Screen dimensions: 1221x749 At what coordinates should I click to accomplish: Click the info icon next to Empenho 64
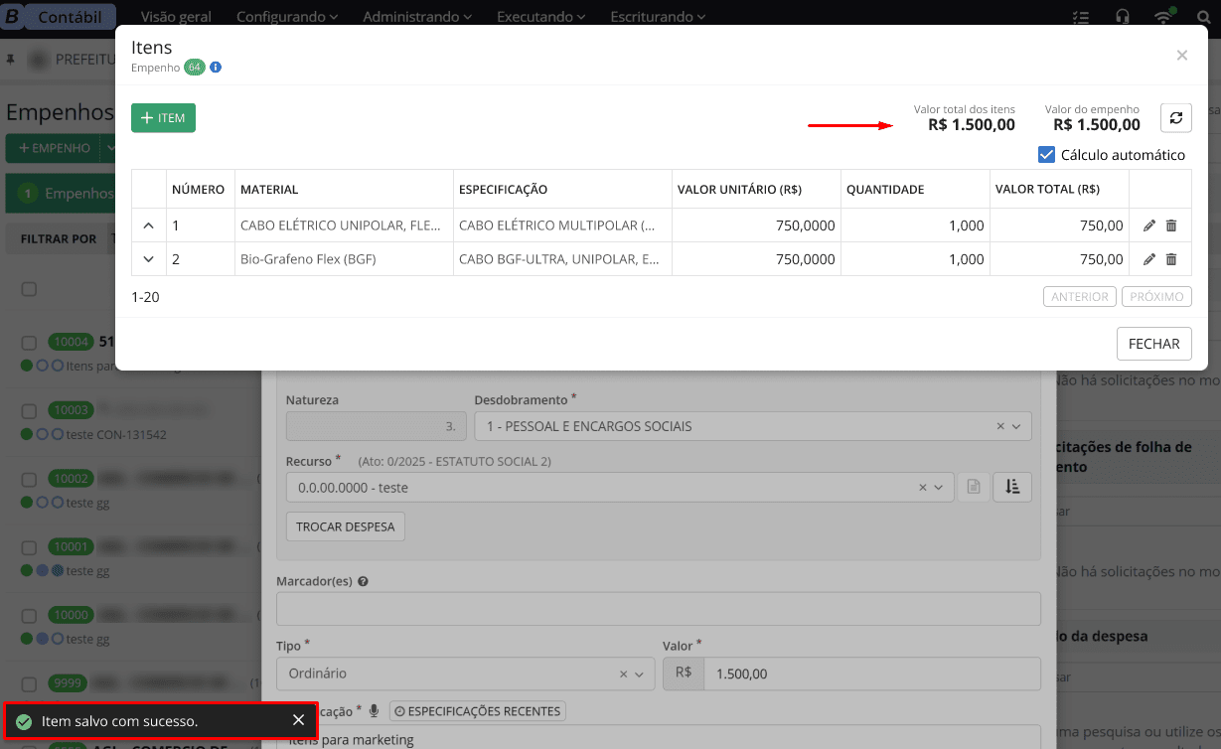(x=216, y=68)
